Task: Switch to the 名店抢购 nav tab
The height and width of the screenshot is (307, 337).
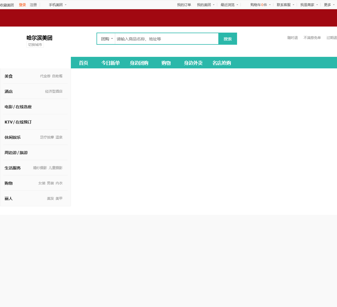Action: tap(221, 63)
